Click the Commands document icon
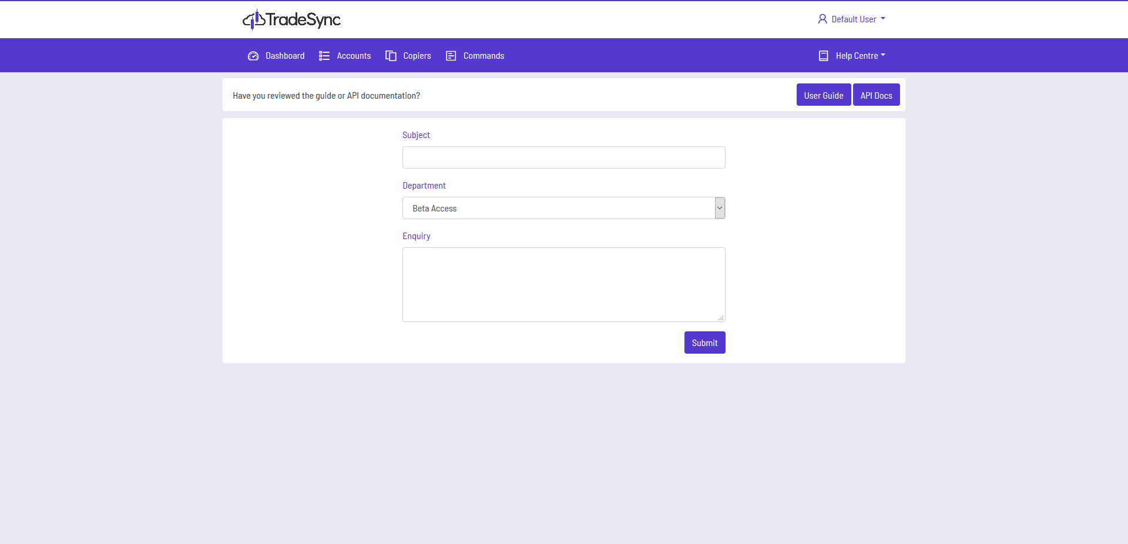The width and height of the screenshot is (1128, 544). (451, 56)
